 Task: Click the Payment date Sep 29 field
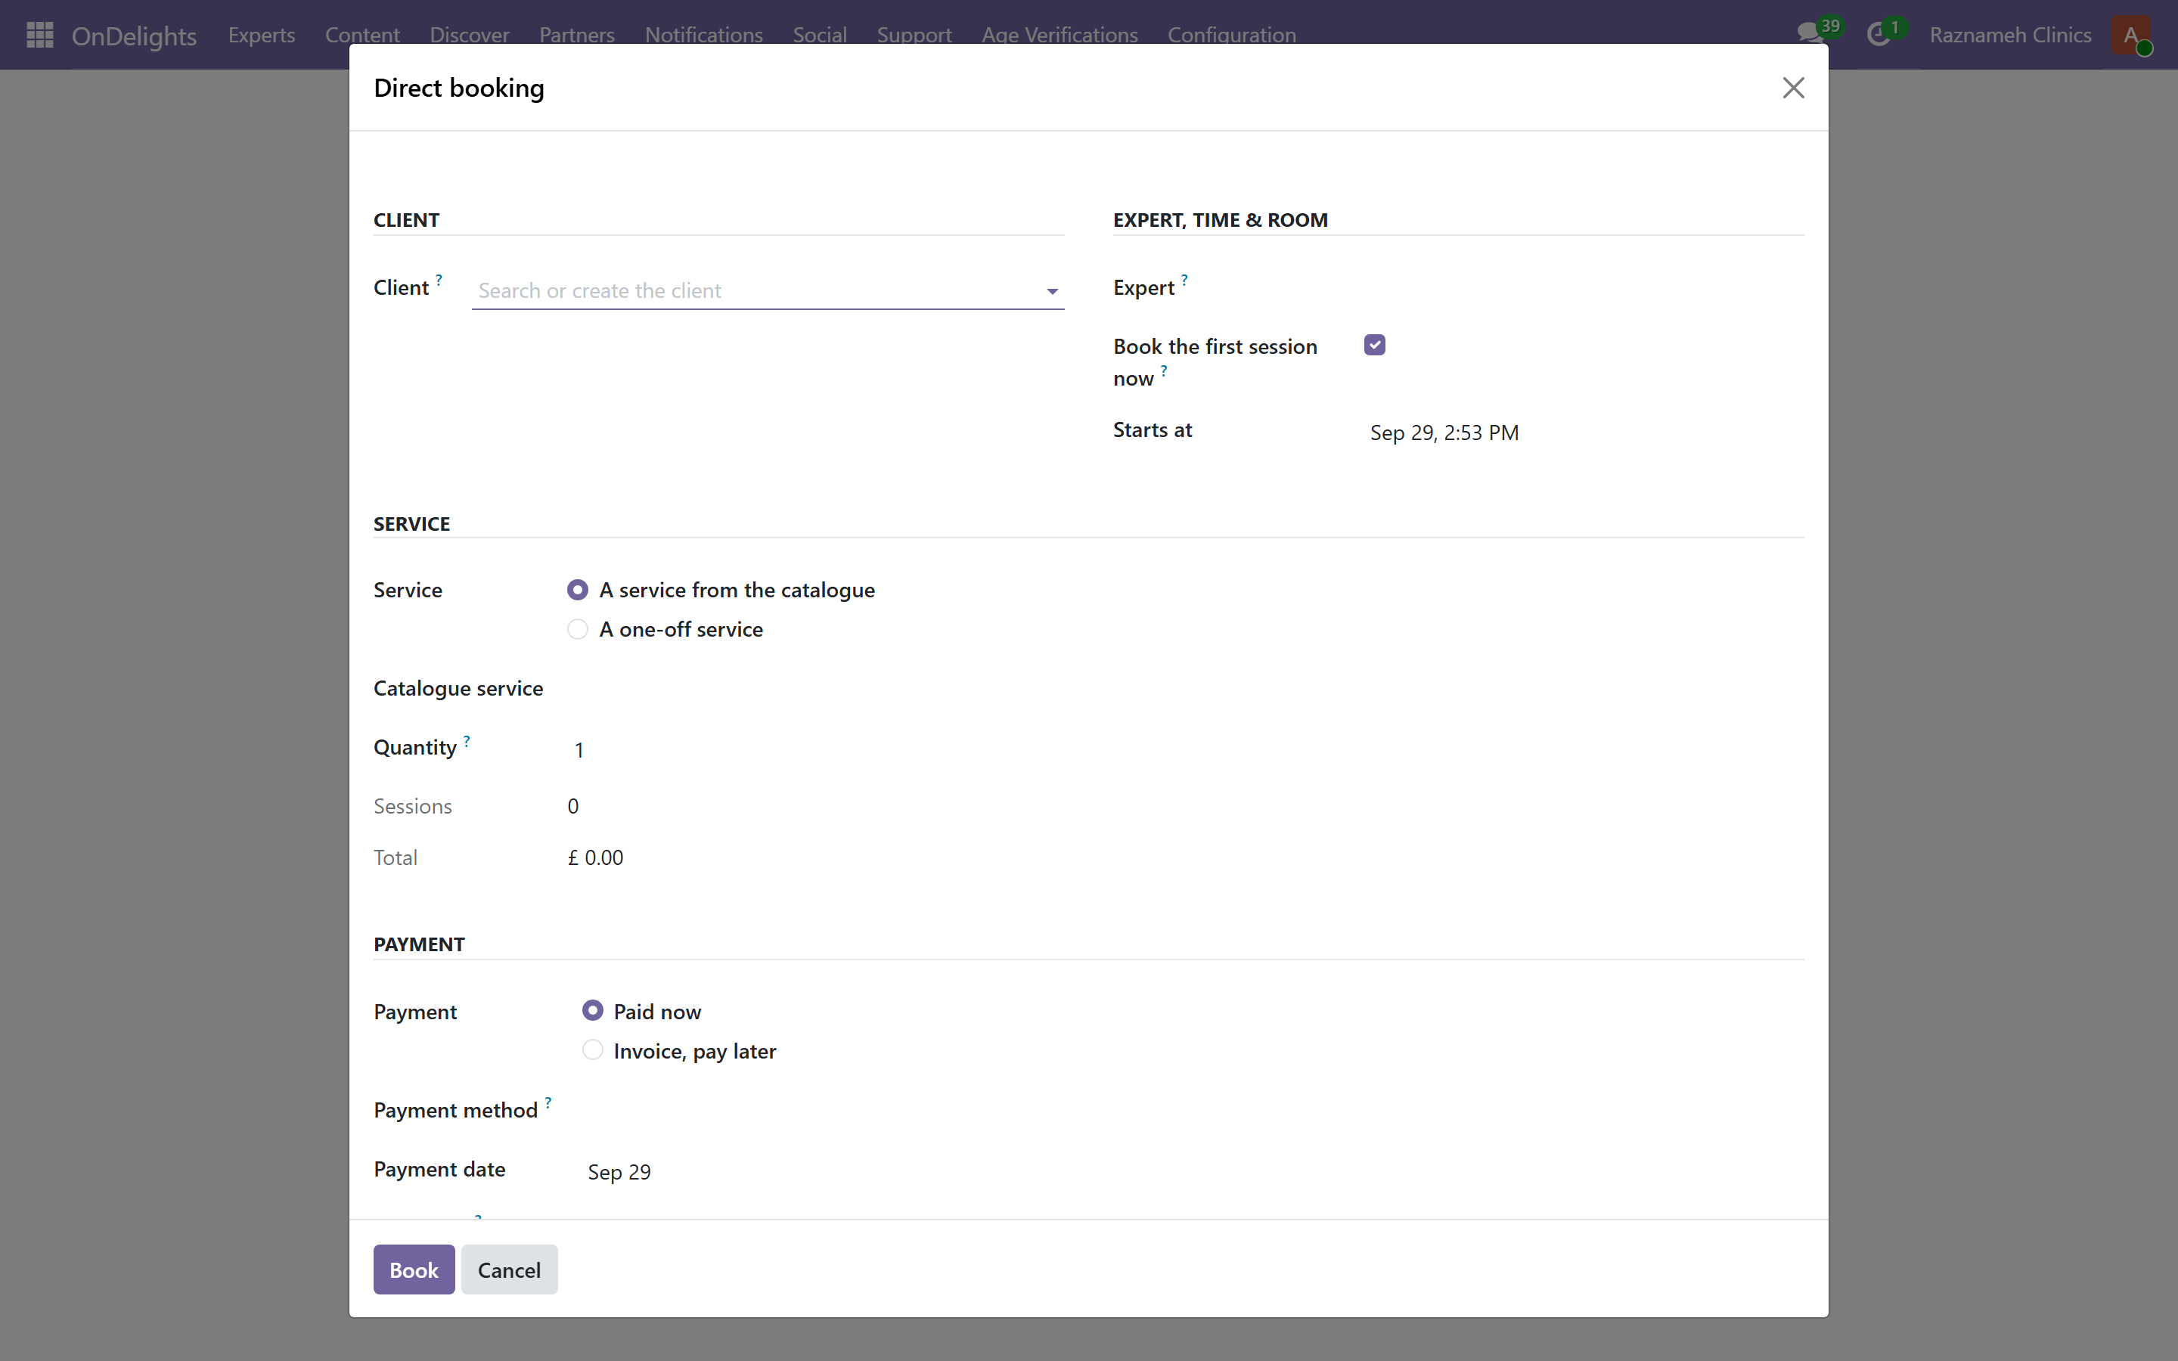619,1171
